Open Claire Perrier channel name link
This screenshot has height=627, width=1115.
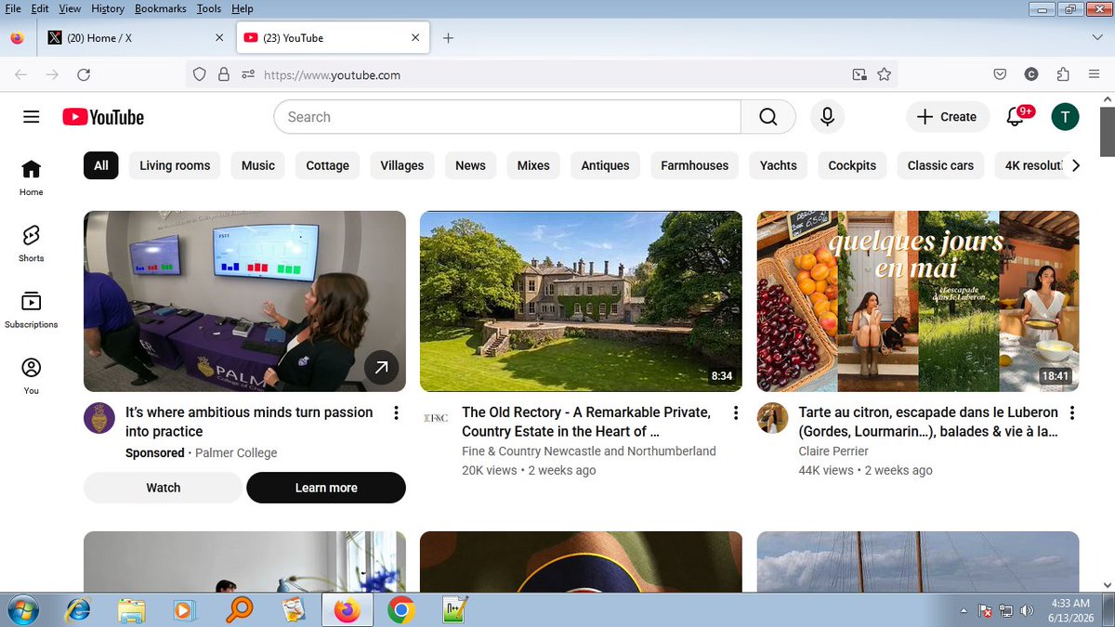(834, 451)
